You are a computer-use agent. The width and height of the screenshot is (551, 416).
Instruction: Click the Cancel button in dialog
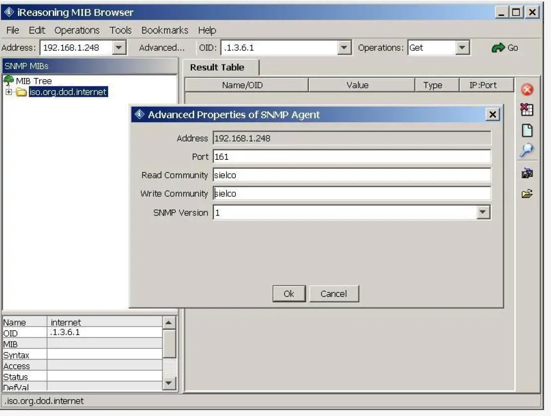[334, 294]
